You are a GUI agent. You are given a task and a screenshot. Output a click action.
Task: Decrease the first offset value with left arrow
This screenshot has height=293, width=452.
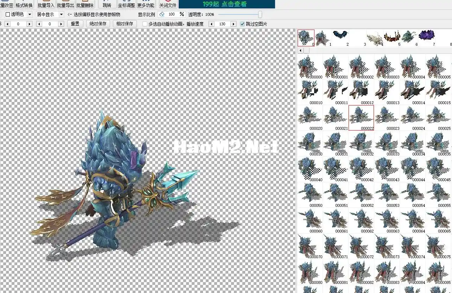(x=7, y=24)
